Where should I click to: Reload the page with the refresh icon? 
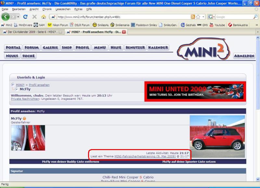pos(25,17)
